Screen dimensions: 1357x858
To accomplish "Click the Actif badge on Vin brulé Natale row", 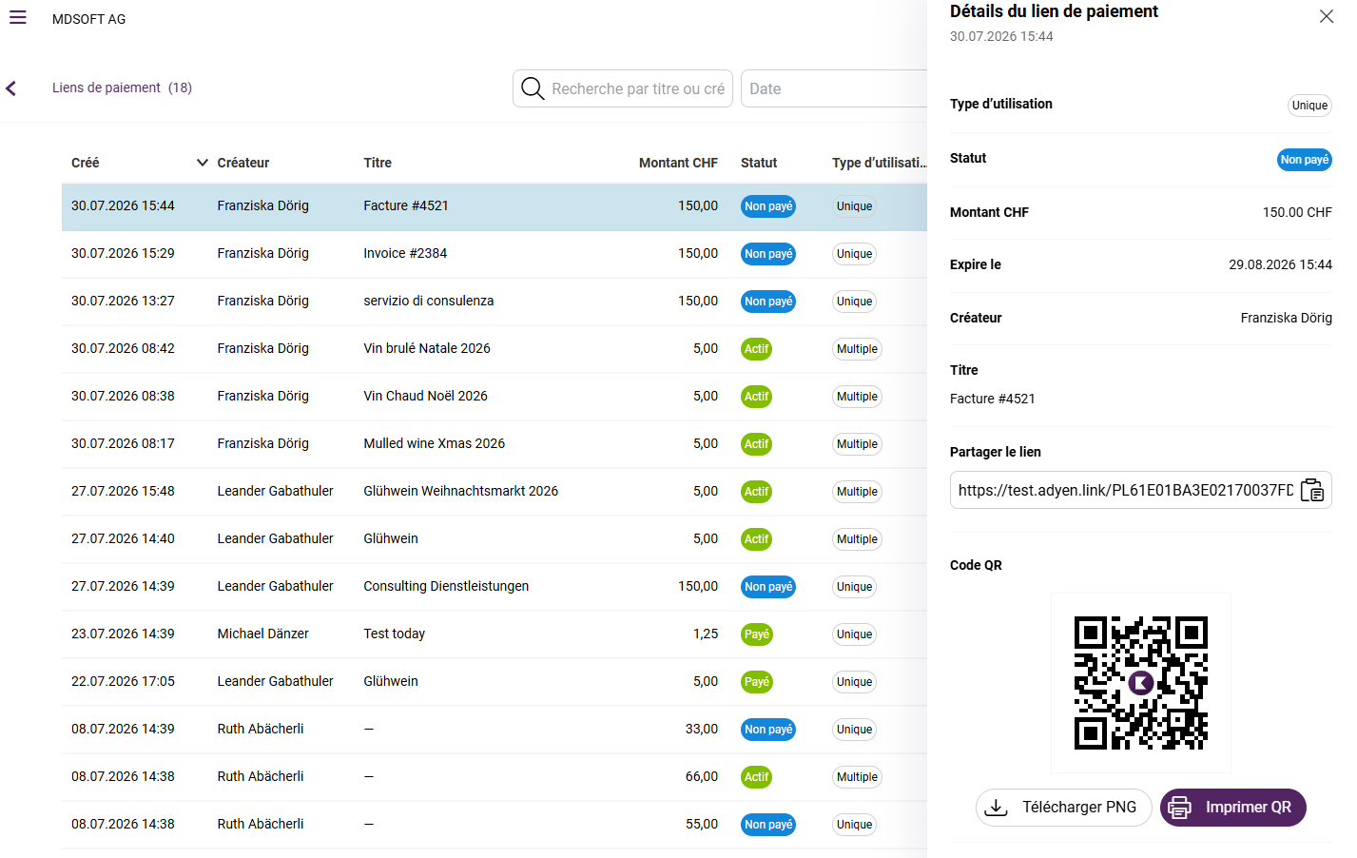I will pyautogui.click(x=756, y=349).
